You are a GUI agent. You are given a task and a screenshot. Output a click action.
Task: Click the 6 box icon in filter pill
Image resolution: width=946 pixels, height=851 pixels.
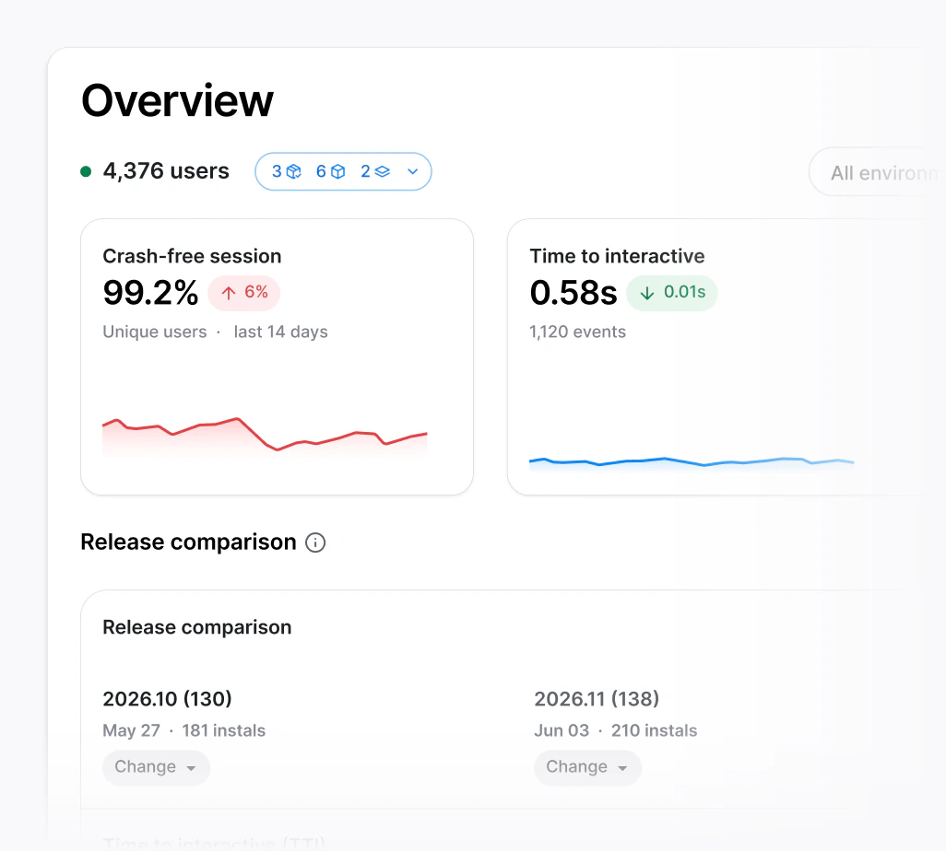338,172
